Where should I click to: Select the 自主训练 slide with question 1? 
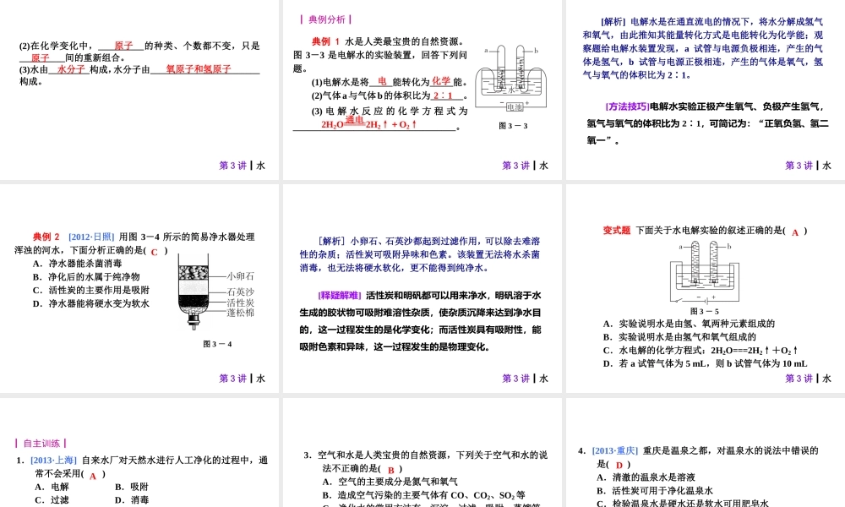(139, 453)
